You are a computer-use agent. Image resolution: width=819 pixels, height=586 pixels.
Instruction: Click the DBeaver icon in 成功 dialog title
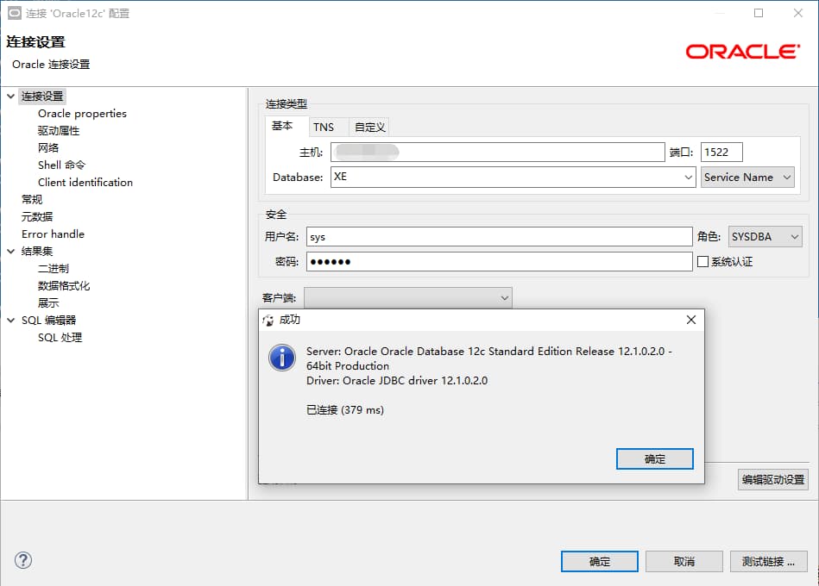[x=268, y=320]
